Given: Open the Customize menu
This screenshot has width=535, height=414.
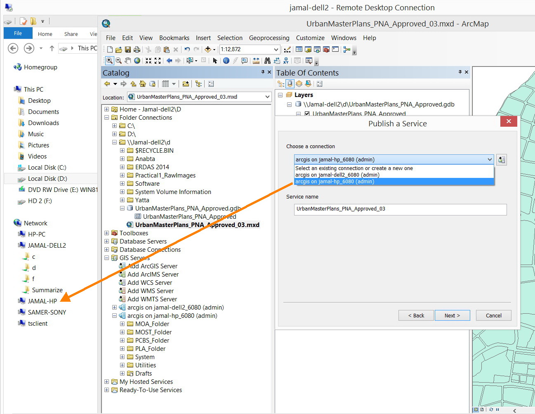Looking at the screenshot, I should [x=310, y=38].
